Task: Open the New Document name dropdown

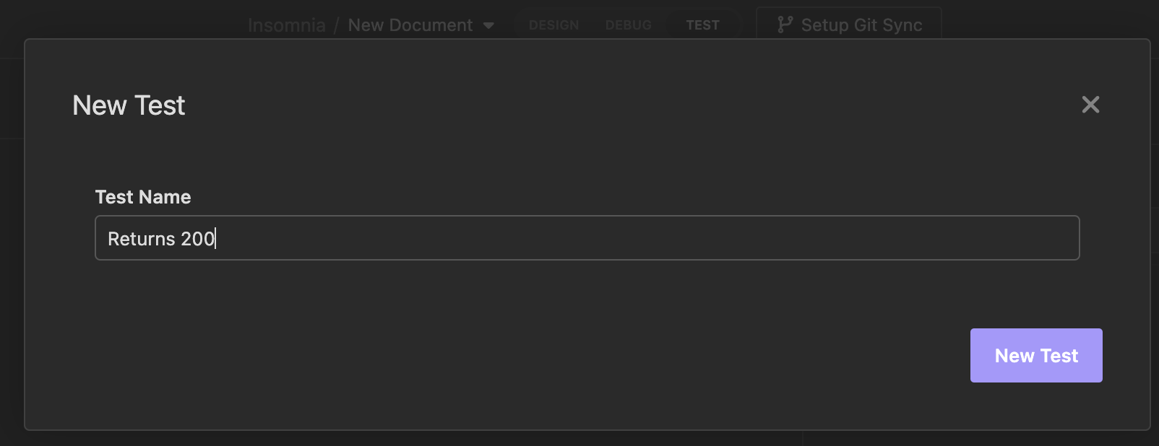Action: coord(410,25)
